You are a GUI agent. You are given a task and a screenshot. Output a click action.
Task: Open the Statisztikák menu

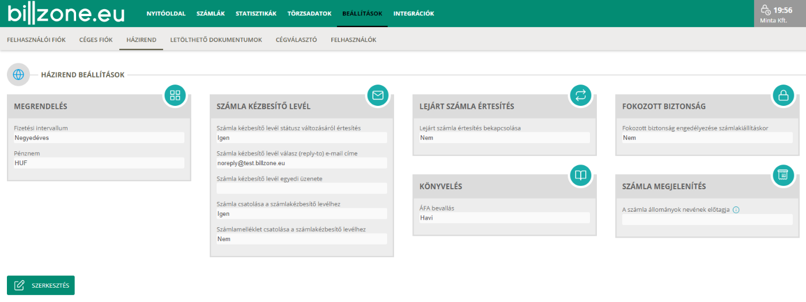click(x=256, y=13)
